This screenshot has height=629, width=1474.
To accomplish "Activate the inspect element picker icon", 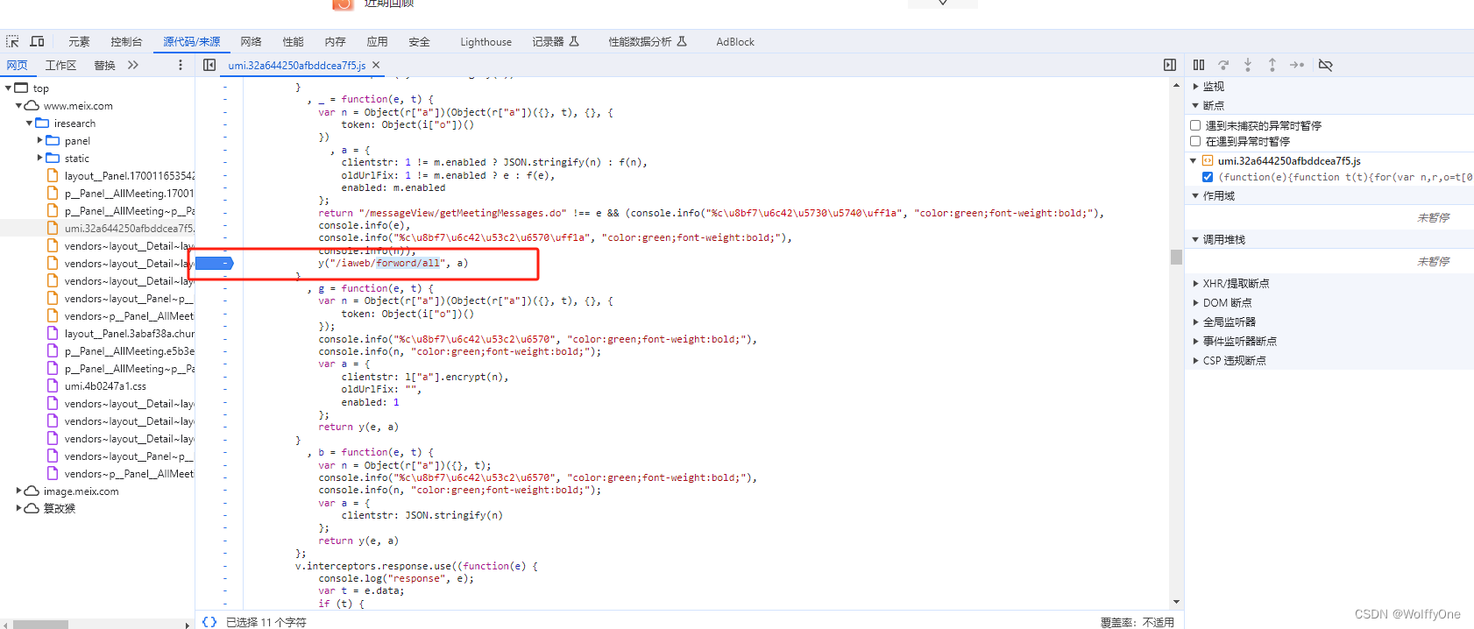I will point(12,41).
